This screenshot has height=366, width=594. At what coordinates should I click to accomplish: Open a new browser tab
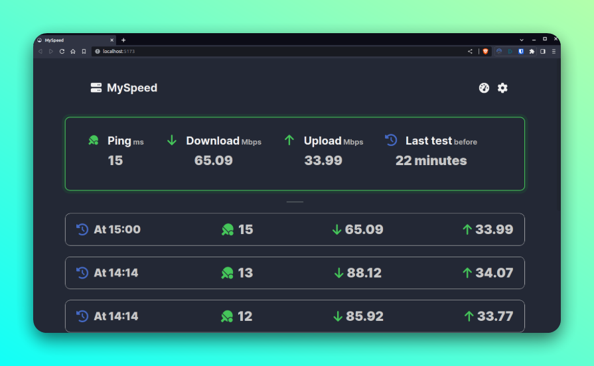click(x=123, y=40)
